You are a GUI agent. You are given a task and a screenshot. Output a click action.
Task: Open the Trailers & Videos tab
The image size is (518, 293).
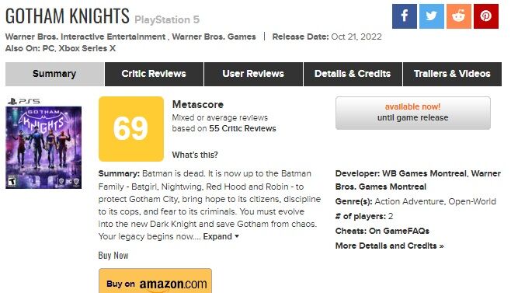[x=452, y=74]
